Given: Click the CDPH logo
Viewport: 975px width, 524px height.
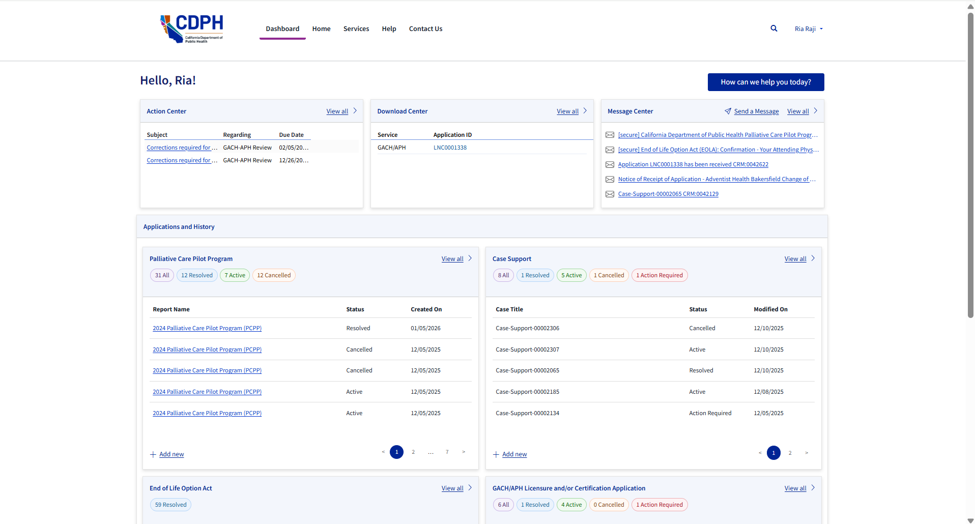Looking at the screenshot, I should coord(191,28).
